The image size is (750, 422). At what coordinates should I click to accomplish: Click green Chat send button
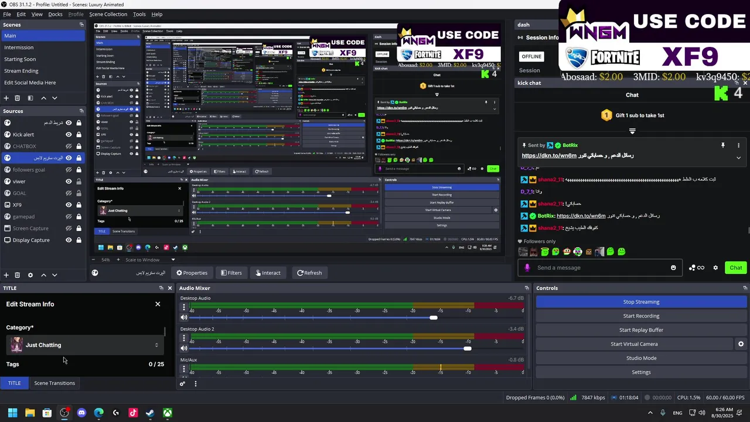point(735,268)
